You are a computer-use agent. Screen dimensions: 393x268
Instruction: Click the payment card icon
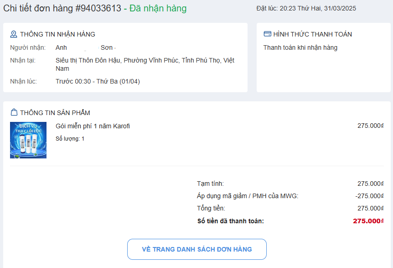click(268, 34)
